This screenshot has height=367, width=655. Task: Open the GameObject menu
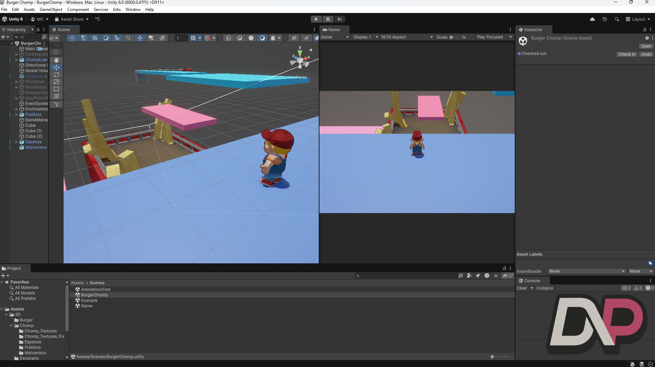point(51,10)
